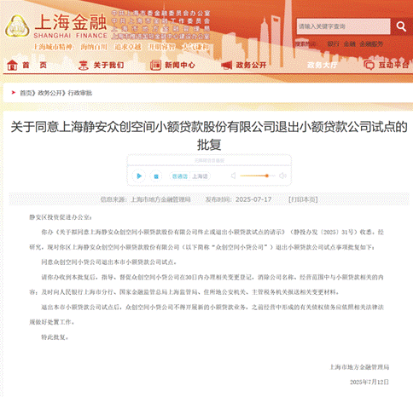Click the 打印本页 print link
The width and height of the screenshot is (413, 397).
303,199
